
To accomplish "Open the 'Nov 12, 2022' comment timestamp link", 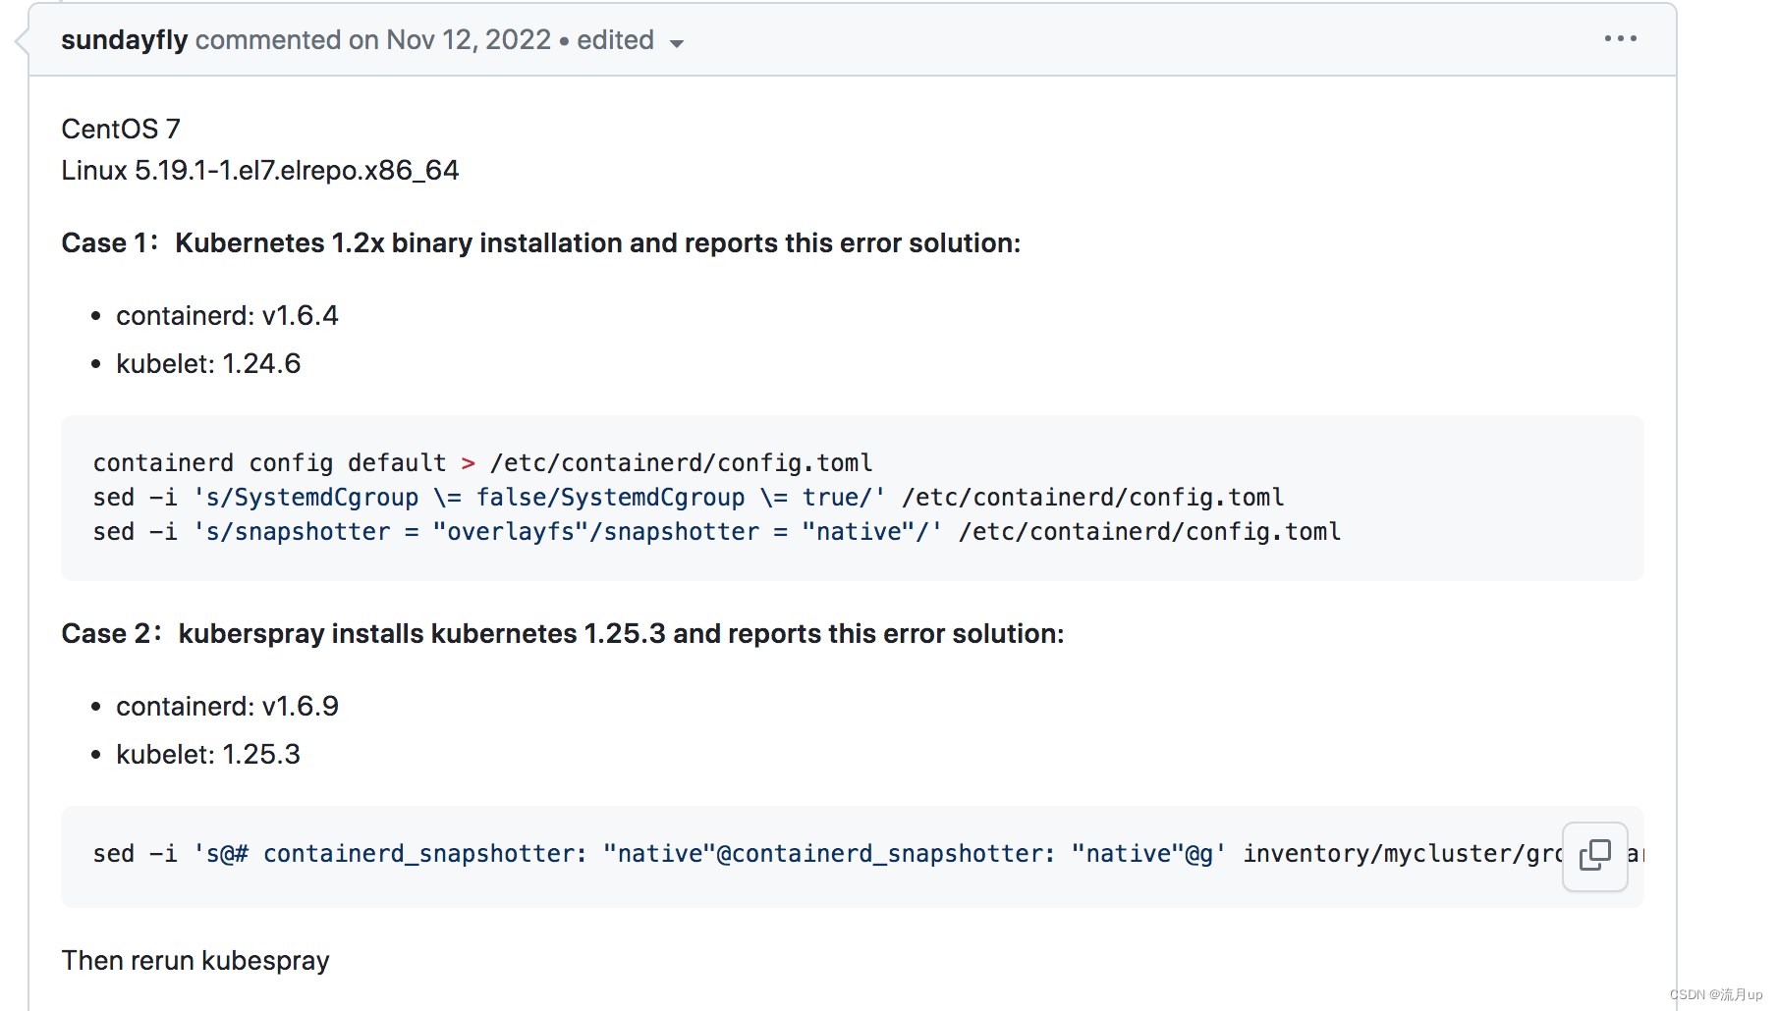I will (469, 40).
